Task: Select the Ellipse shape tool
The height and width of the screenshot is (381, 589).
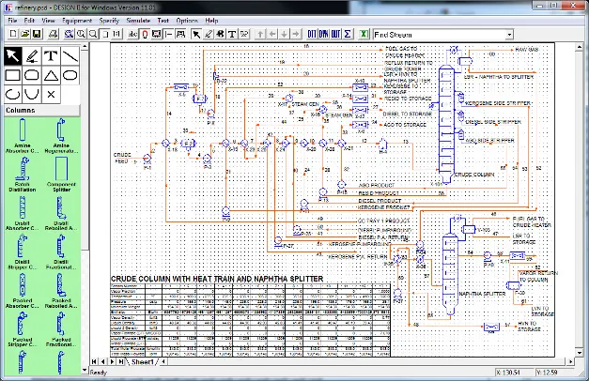Action: click(70, 75)
